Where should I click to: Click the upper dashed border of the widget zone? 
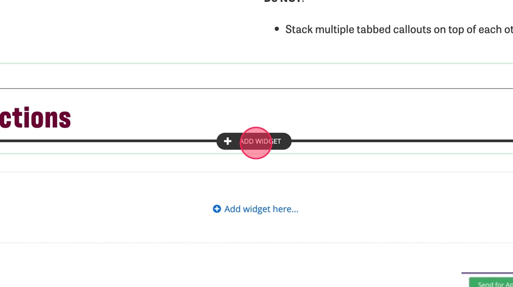(256, 172)
